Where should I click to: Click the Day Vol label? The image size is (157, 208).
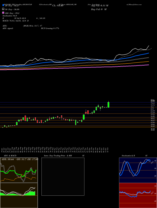pyautogui.click(x=99, y=9)
